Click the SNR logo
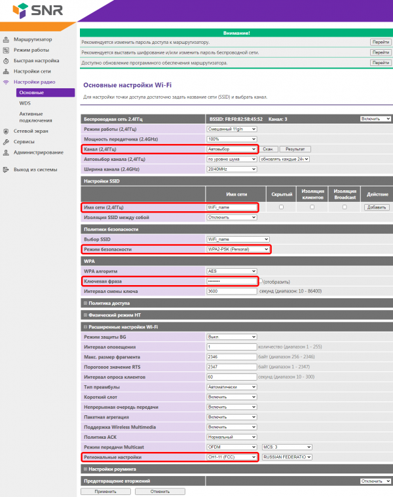Screen dimensions: 393x497 (x=37, y=10)
